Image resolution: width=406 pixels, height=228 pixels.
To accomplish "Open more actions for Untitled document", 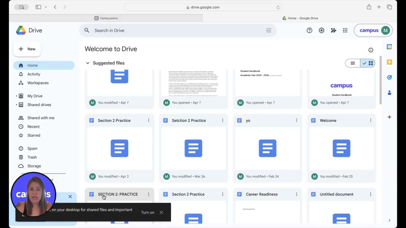I will (x=370, y=194).
